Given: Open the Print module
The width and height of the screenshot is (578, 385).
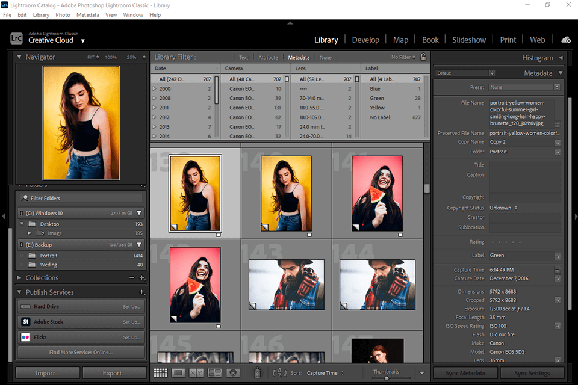Looking at the screenshot, I should coord(508,40).
